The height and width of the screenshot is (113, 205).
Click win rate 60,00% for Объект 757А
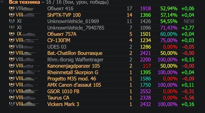coord(169,34)
